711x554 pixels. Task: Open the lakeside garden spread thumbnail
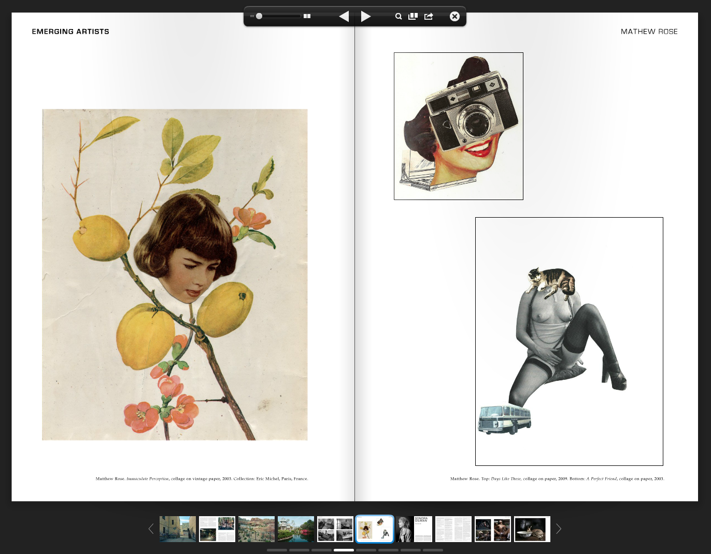pyautogui.click(x=296, y=529)
